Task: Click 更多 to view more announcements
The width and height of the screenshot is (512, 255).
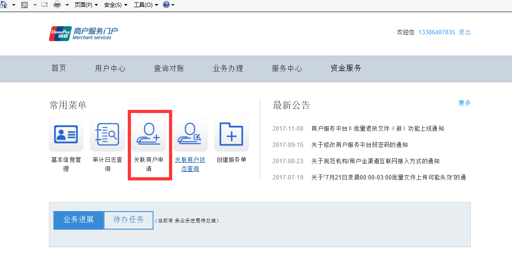Action: click(x=464, y=103)
